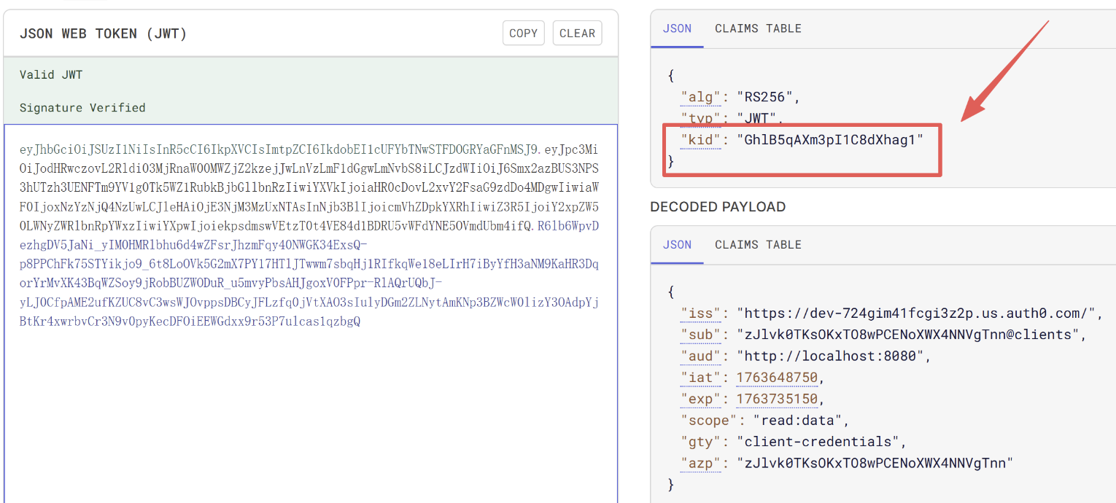Screen dimensions: 1116x503
Task: Select the JSON tab under Decoded Payload
Action: pyautogui.click(x=677, y=244)
